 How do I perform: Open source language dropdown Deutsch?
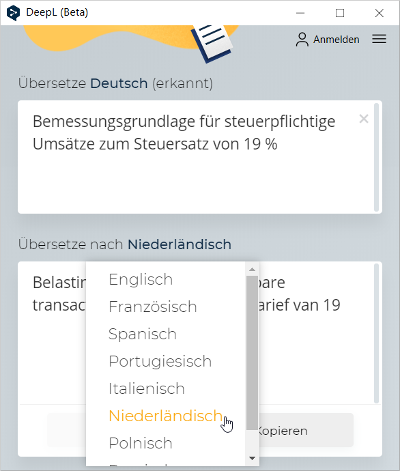tap(119, 83)
